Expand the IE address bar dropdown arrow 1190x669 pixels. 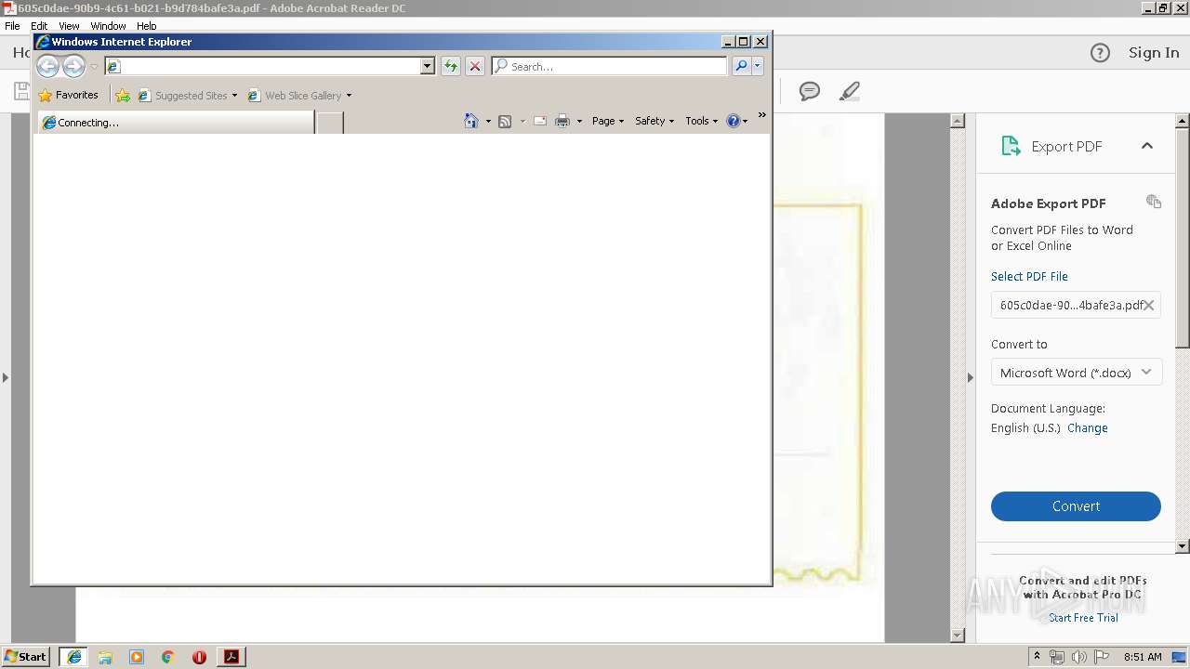(427, 66)
